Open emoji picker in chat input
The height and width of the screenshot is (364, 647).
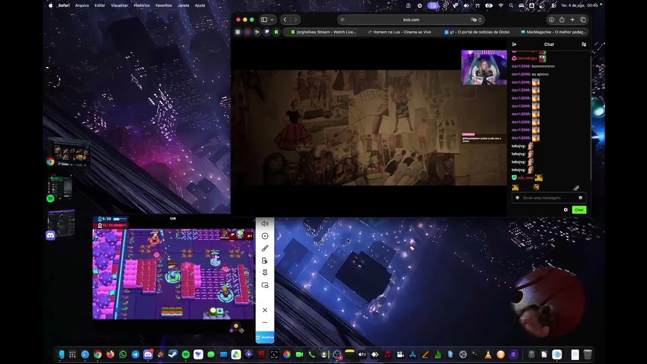(580, 198)
